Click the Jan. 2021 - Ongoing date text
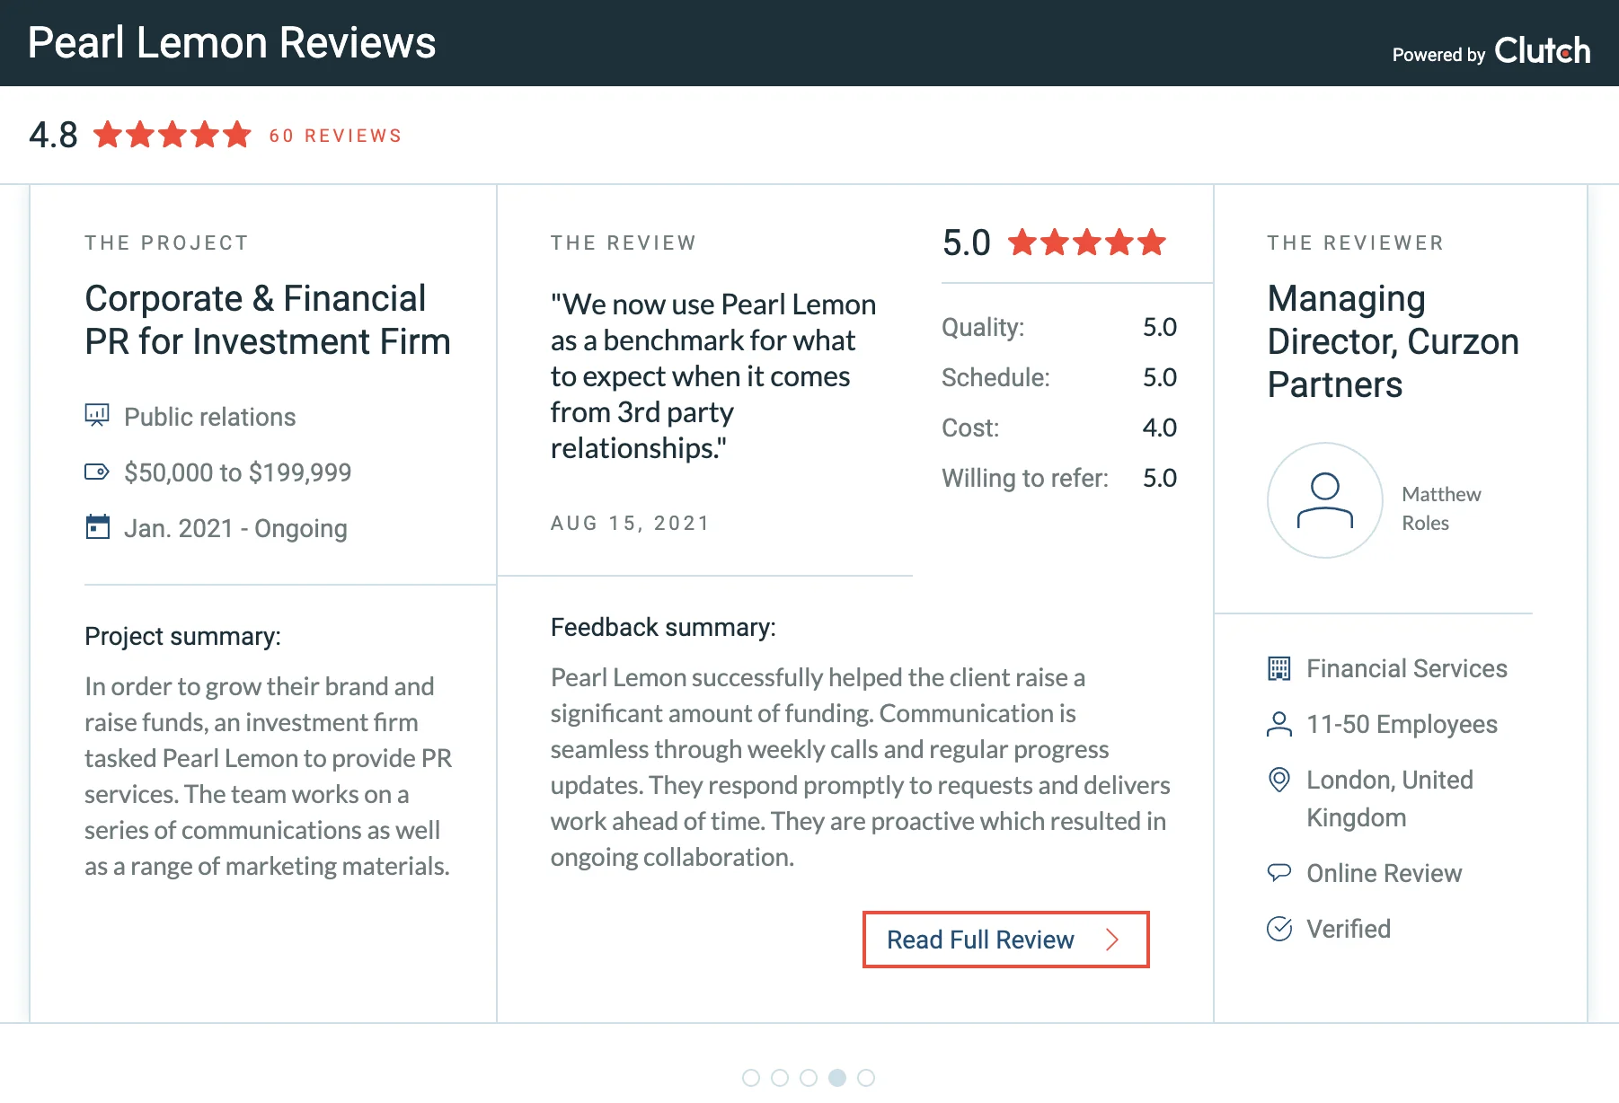The height and width of the screenshot is (1103, 1619). point(235,528)
